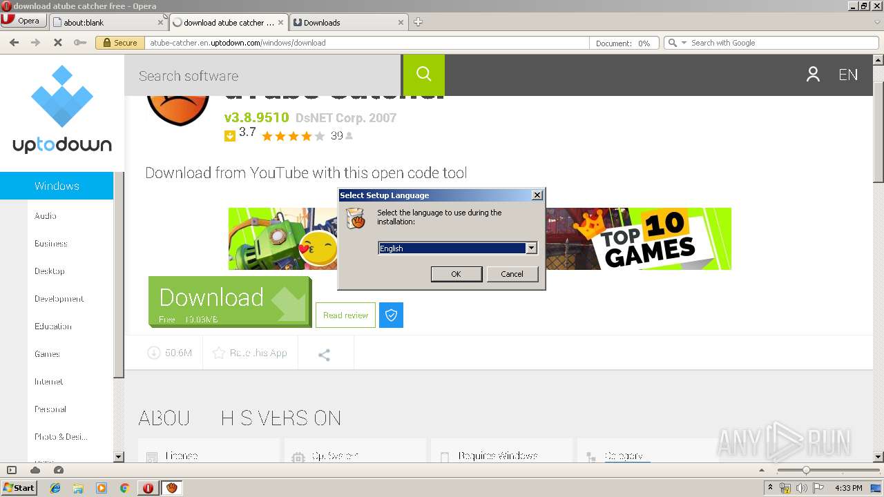Click the blue shield security icon
The image size is (884, 497).
pyautogui.click(x=391, y=315)
